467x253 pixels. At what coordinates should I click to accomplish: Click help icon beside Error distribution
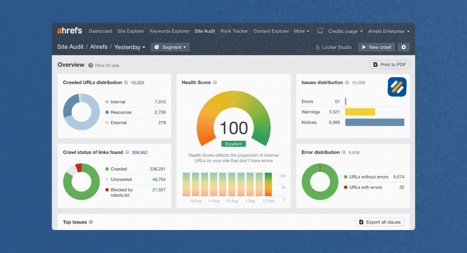click(344, 152)
